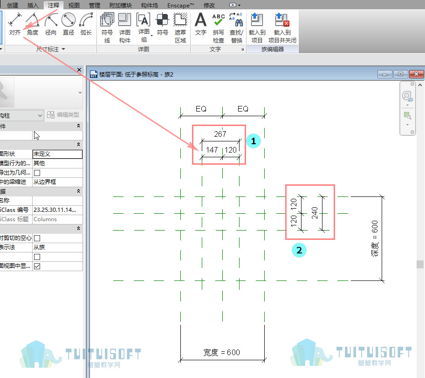Go to the 修改 ribbon tab

(x=209, y=5)
